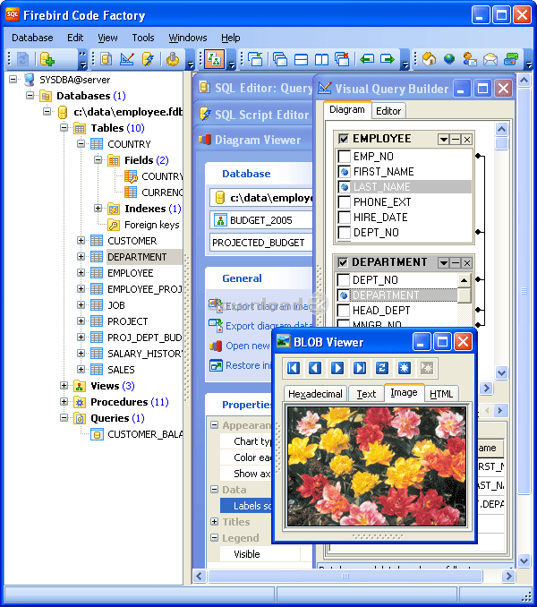Jump to last record in BLOB Viewer

[x=360, y=368]
